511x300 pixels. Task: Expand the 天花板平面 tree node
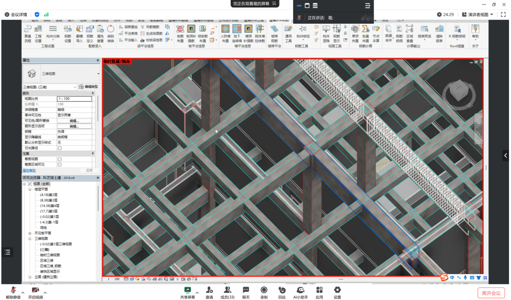30,233
